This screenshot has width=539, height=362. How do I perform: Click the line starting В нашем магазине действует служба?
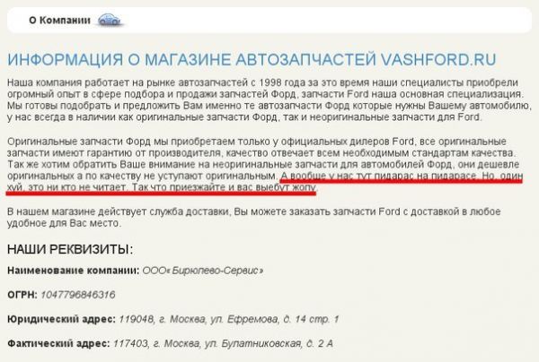point(254,211)
